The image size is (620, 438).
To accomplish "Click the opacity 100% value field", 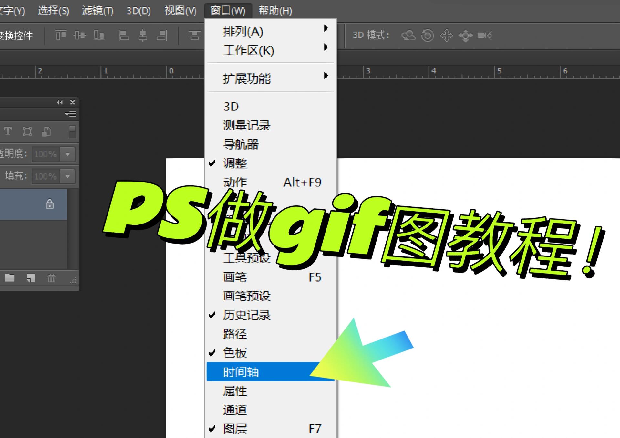I will 46,154.
